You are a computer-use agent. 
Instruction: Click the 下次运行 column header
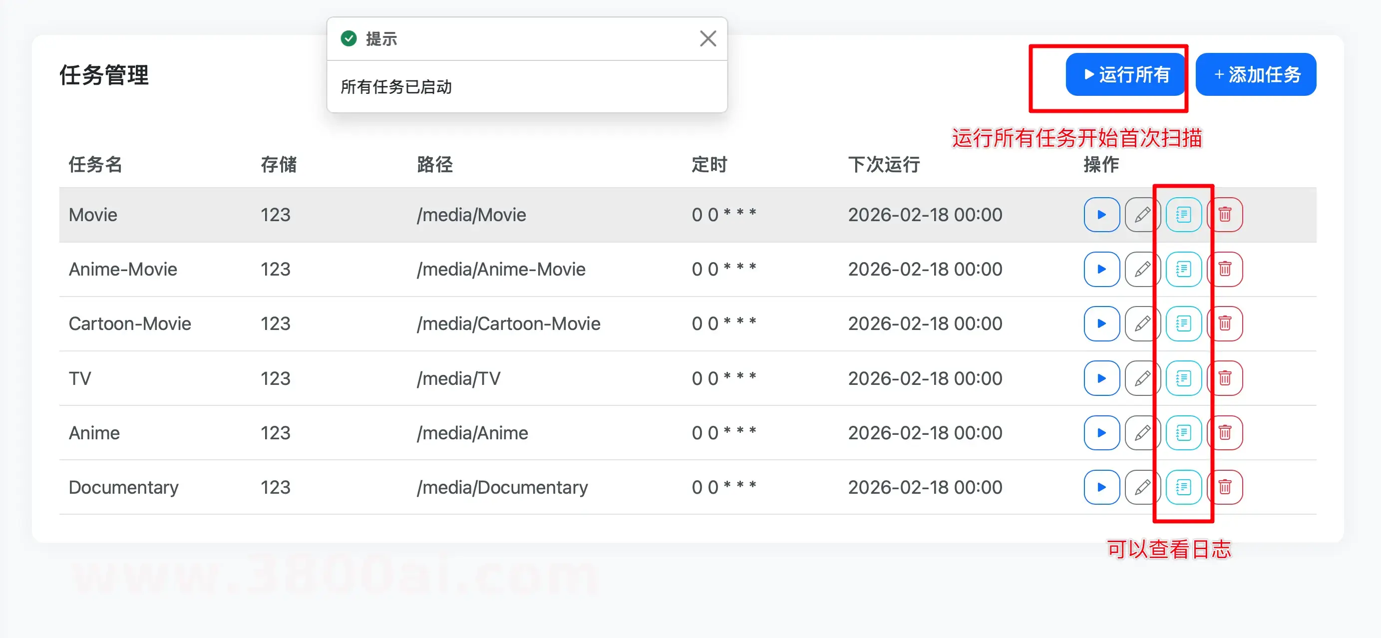point(884,165)
